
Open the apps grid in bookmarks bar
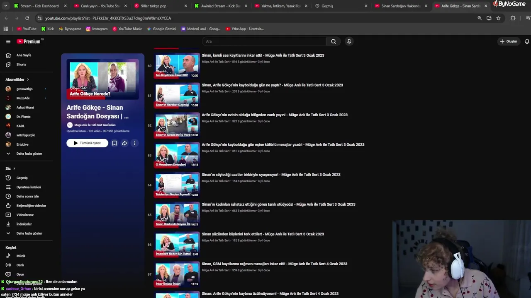5,29
